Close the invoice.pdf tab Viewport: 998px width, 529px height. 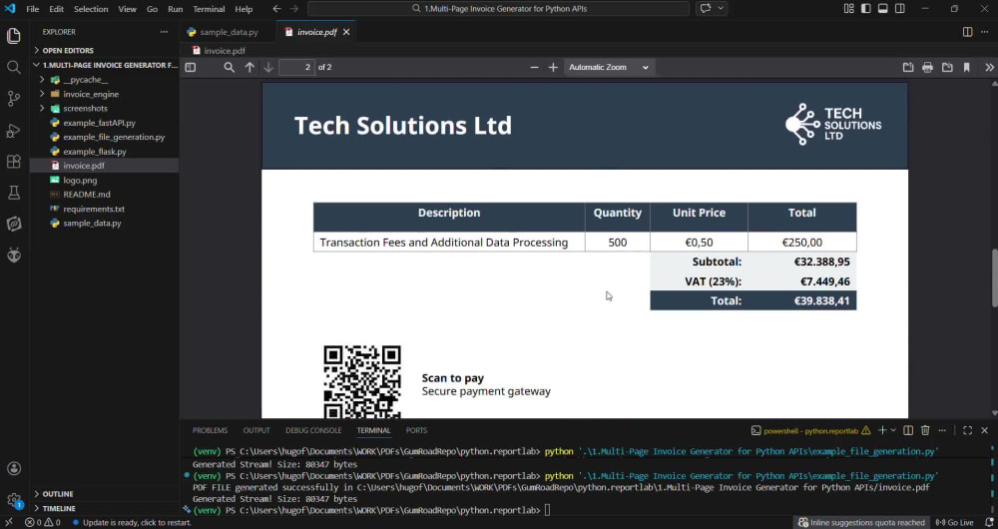click(x=346, y=32)
